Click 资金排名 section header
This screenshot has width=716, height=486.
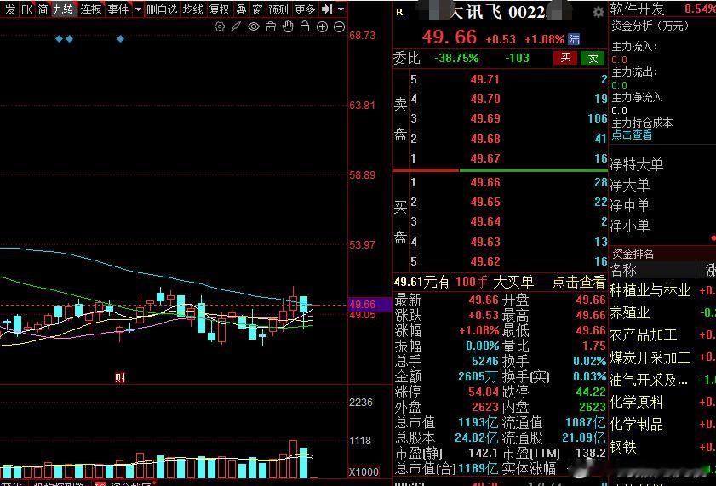(x=633, y=254)
